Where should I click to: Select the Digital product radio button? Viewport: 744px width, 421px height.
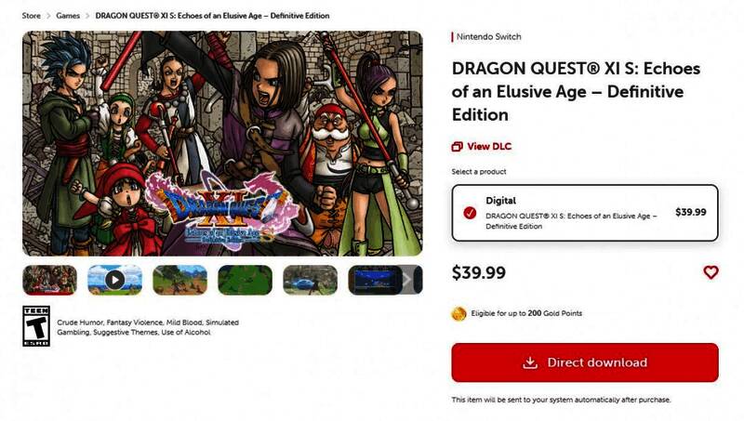coord(470,212)
